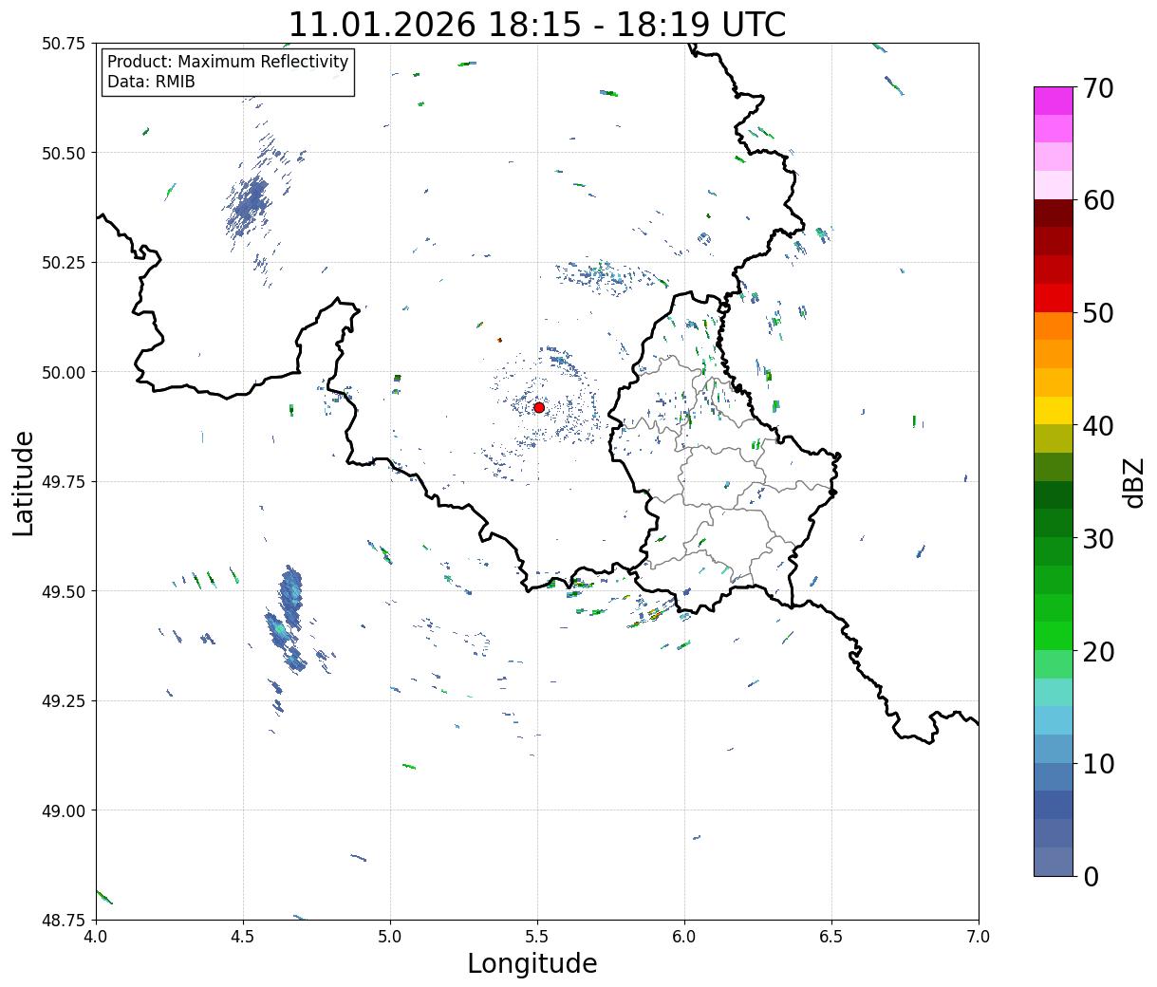Click the colorbar tick label 50
This screenshot has width=1157, height=987.
(x=1098, y=312)
